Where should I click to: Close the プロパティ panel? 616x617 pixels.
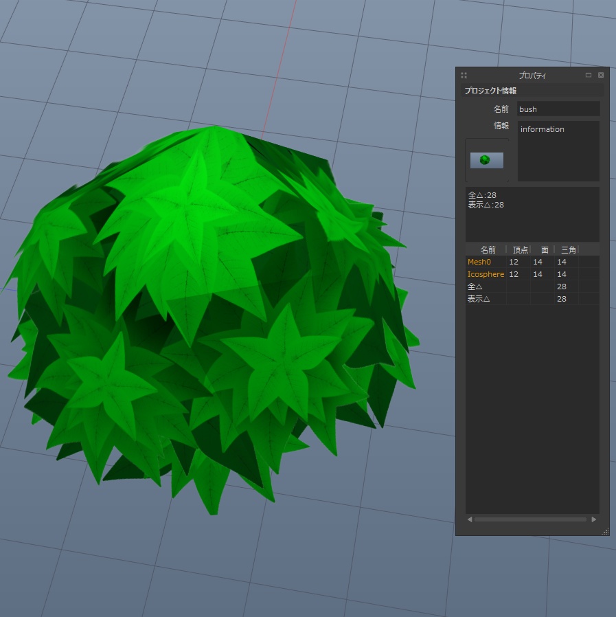[x=600, y=75]
